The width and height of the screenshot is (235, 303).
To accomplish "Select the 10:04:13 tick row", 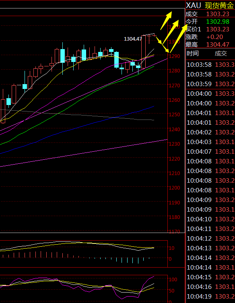I will tap(210, 248).
